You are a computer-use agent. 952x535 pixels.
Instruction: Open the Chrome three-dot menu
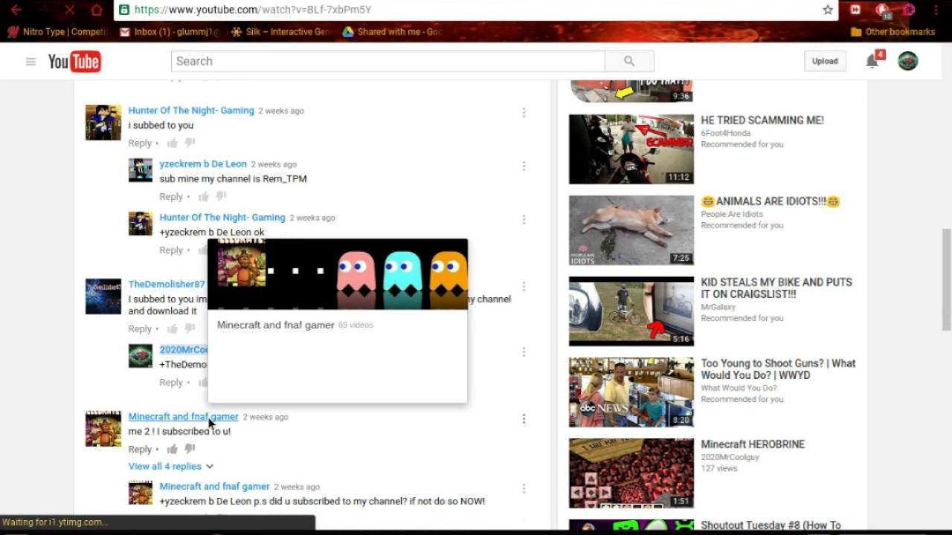(936, 10)
